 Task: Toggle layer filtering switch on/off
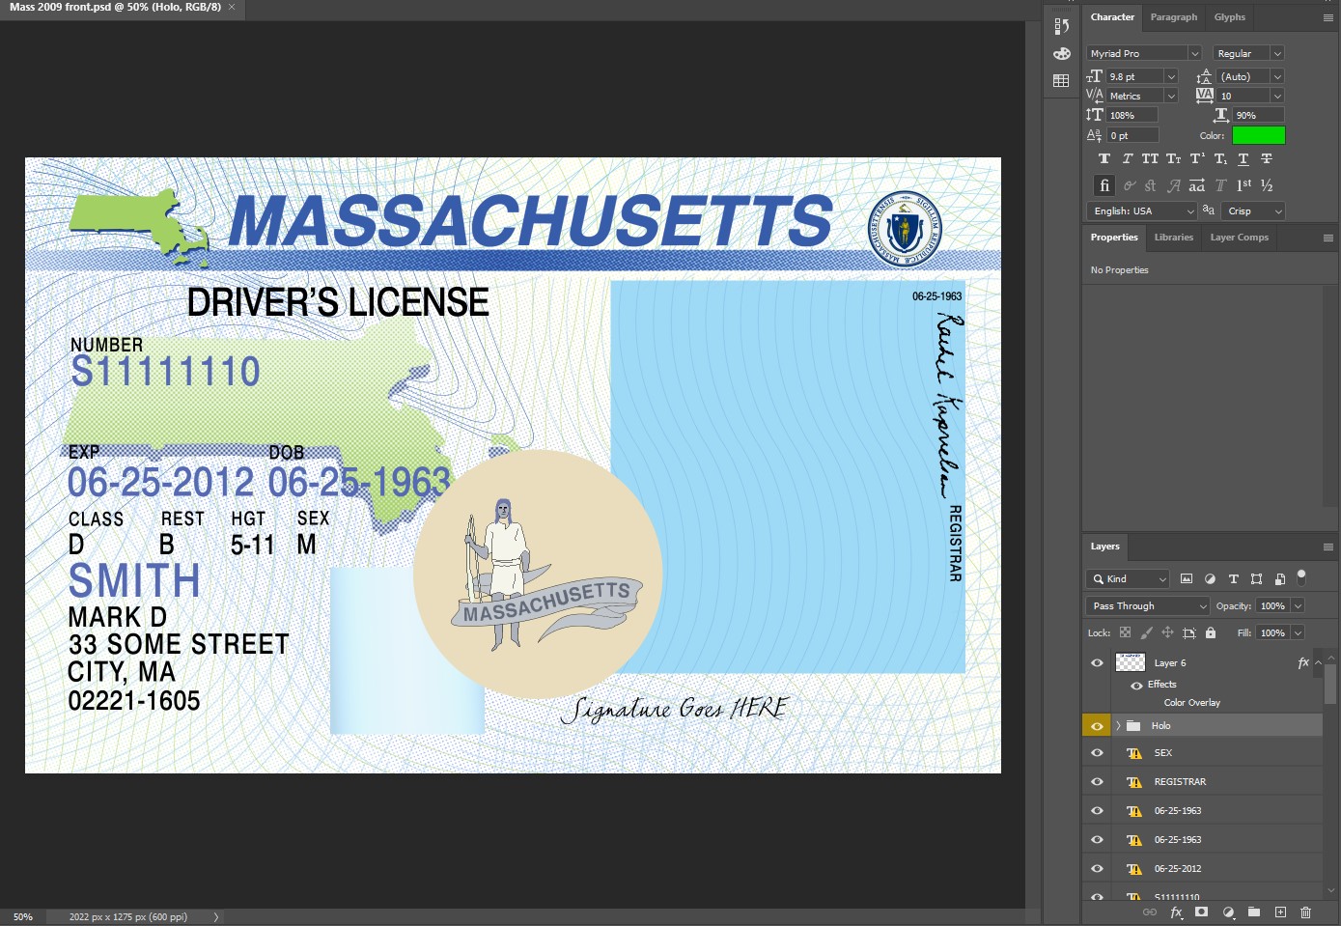coord(1301,577)
